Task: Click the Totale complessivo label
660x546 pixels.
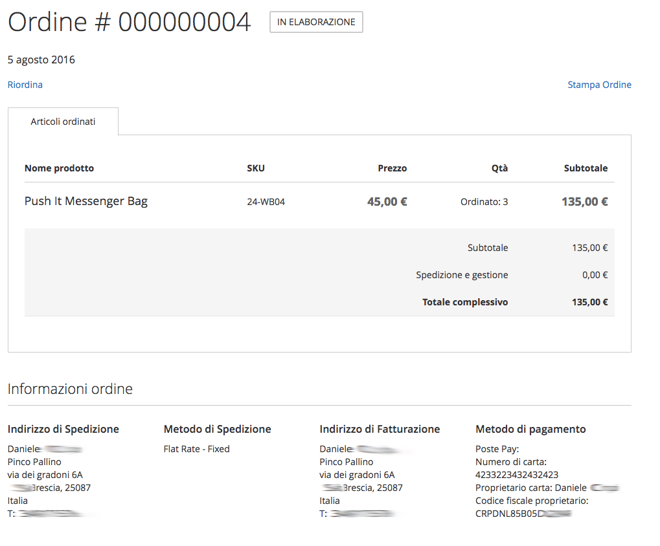Action: point(465,302)
